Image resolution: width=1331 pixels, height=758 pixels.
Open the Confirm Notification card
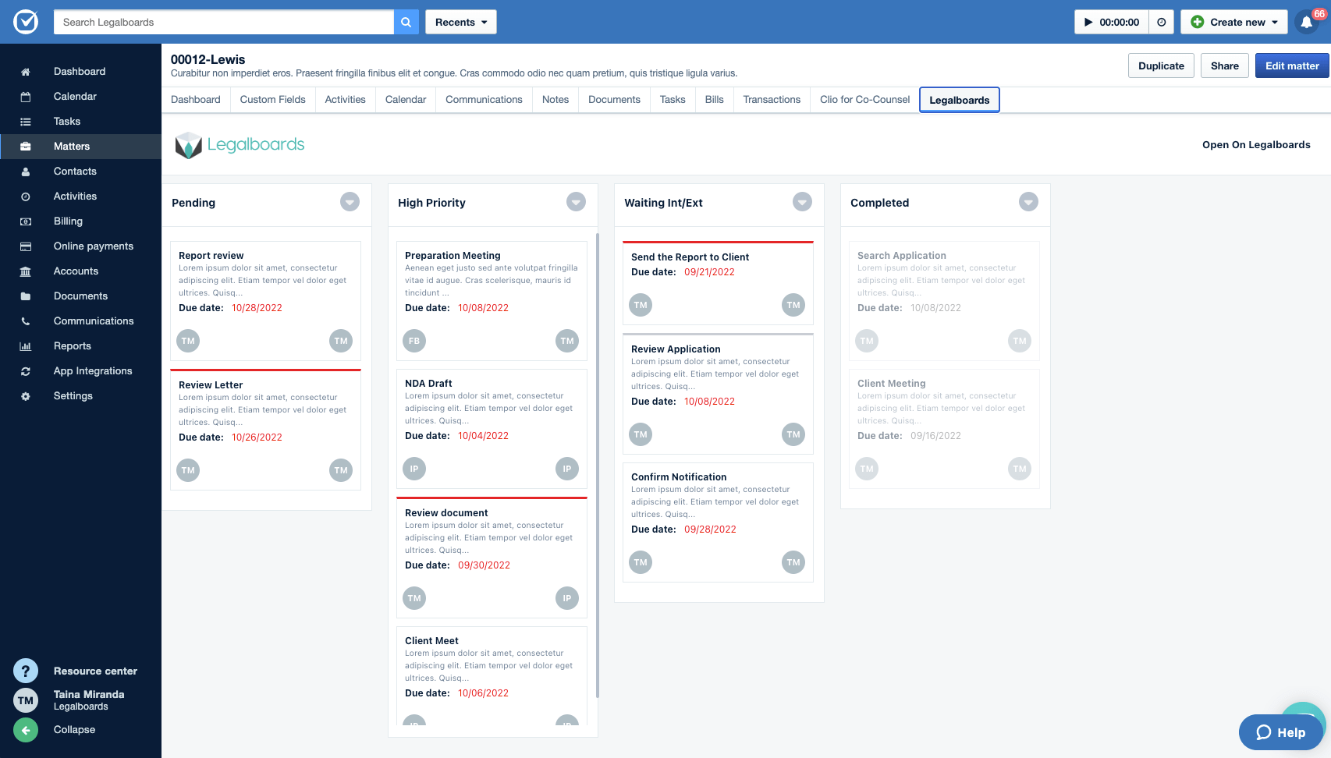point(718,522)
